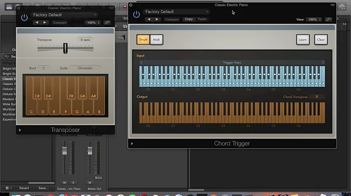Viewport: 351px width, 196px height.
Task: Click library icon in Logic toolbar
Action: click(9, 7)
